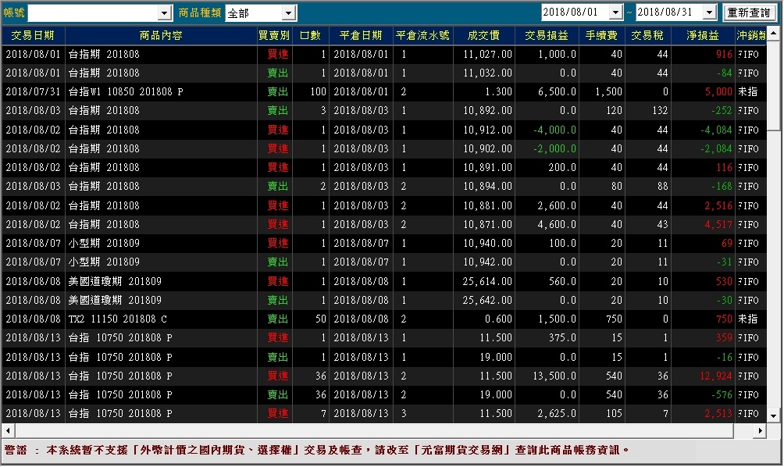Click the price cell 25,614.00

pyautogui.click(x=487, y=281)
